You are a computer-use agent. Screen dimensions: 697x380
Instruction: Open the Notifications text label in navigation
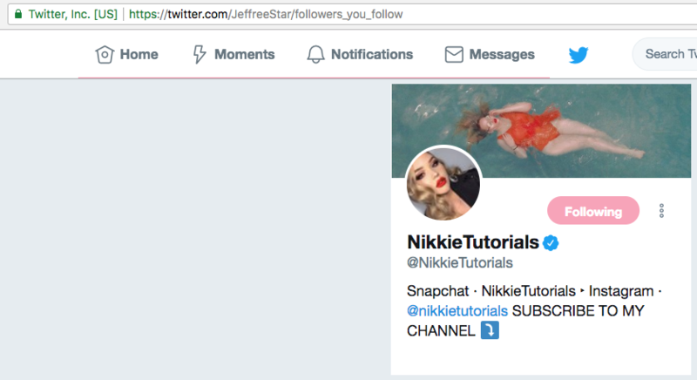coord(371,55)
